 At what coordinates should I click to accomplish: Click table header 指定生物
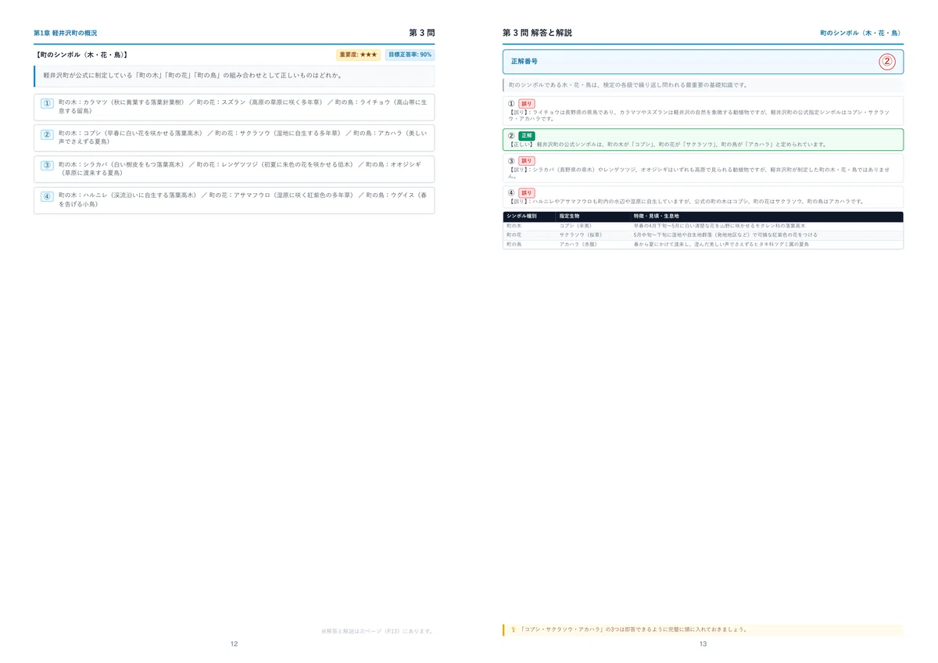(x=571, y=216)
